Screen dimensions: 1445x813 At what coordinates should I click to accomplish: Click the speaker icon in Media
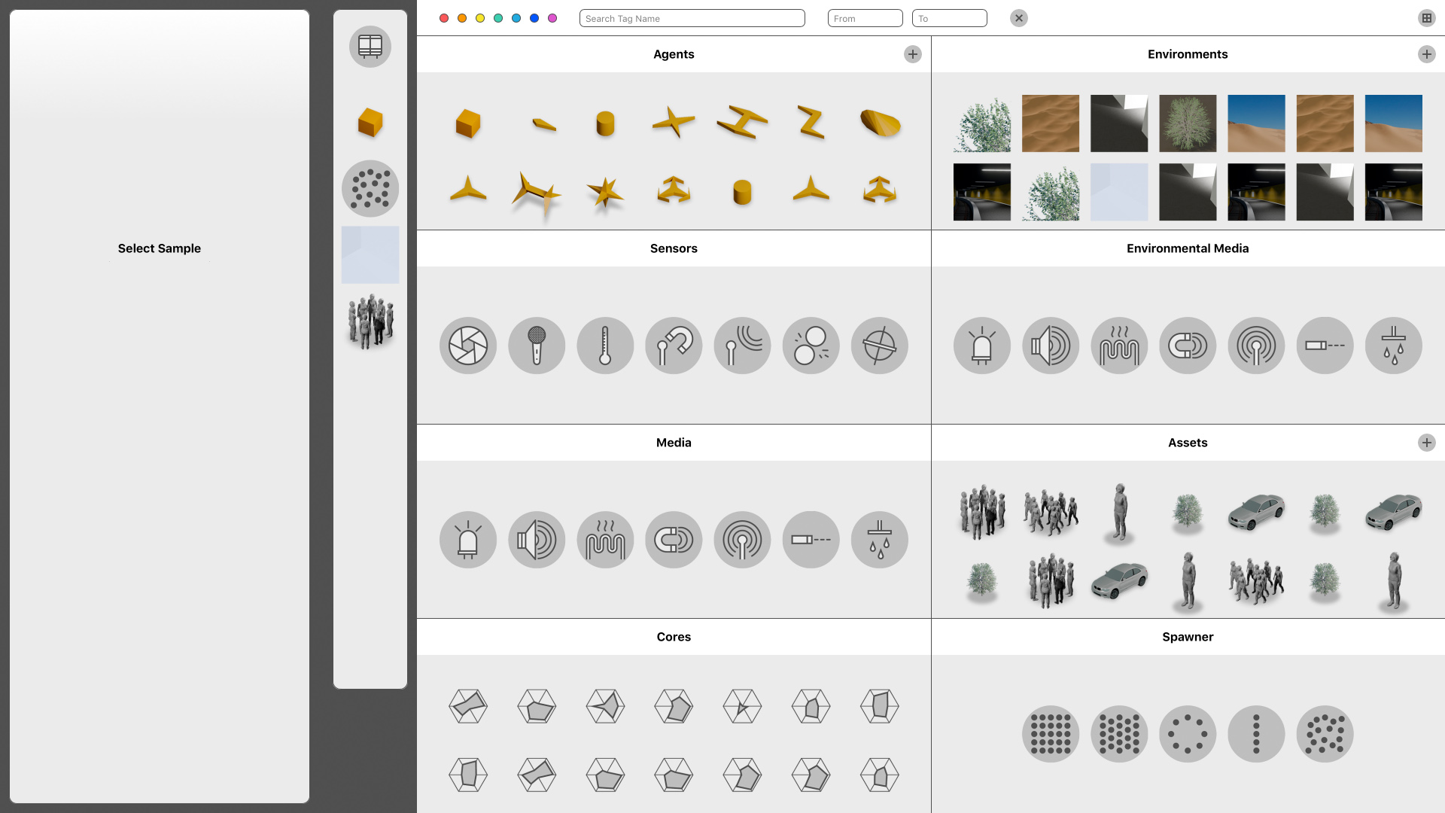coord(536,540)
